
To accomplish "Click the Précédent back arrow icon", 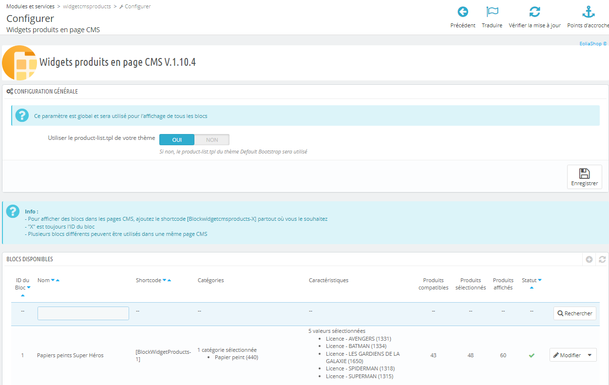I will [x=463, y=12].
